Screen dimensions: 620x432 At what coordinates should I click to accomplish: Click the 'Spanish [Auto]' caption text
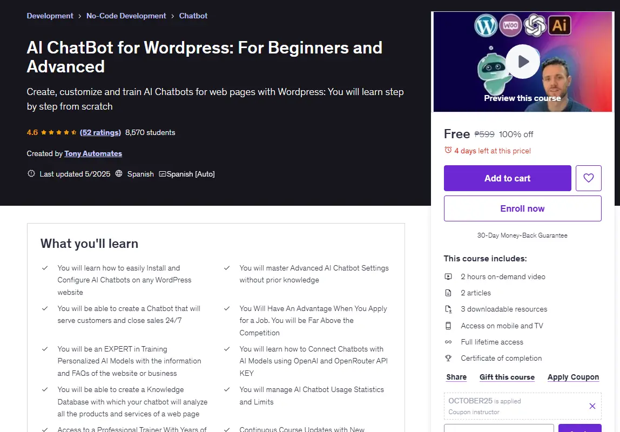pyautogui.click(x=191, y=174)
